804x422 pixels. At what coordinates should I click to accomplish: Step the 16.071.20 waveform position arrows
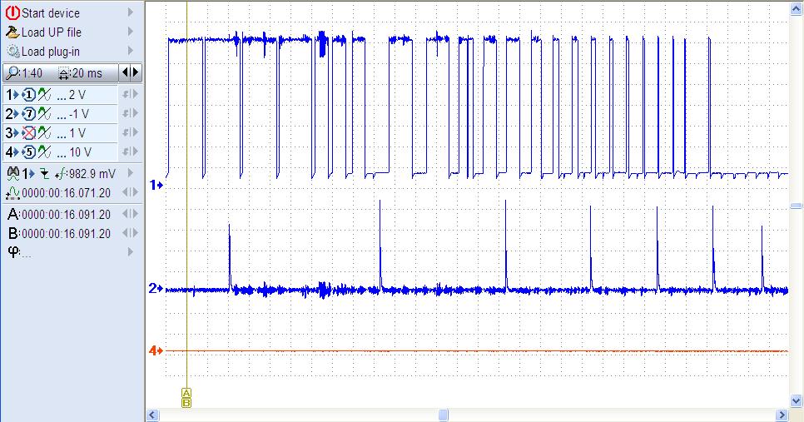click(x=130, y=192)
